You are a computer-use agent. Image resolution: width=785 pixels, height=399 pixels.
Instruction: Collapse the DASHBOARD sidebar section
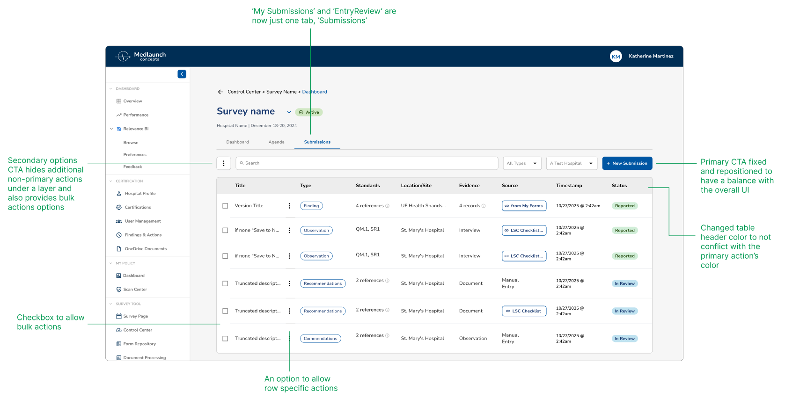click(111, 89)
